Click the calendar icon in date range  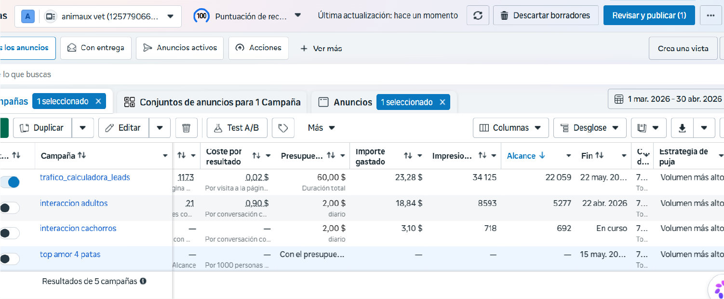(x=619, y=99)
